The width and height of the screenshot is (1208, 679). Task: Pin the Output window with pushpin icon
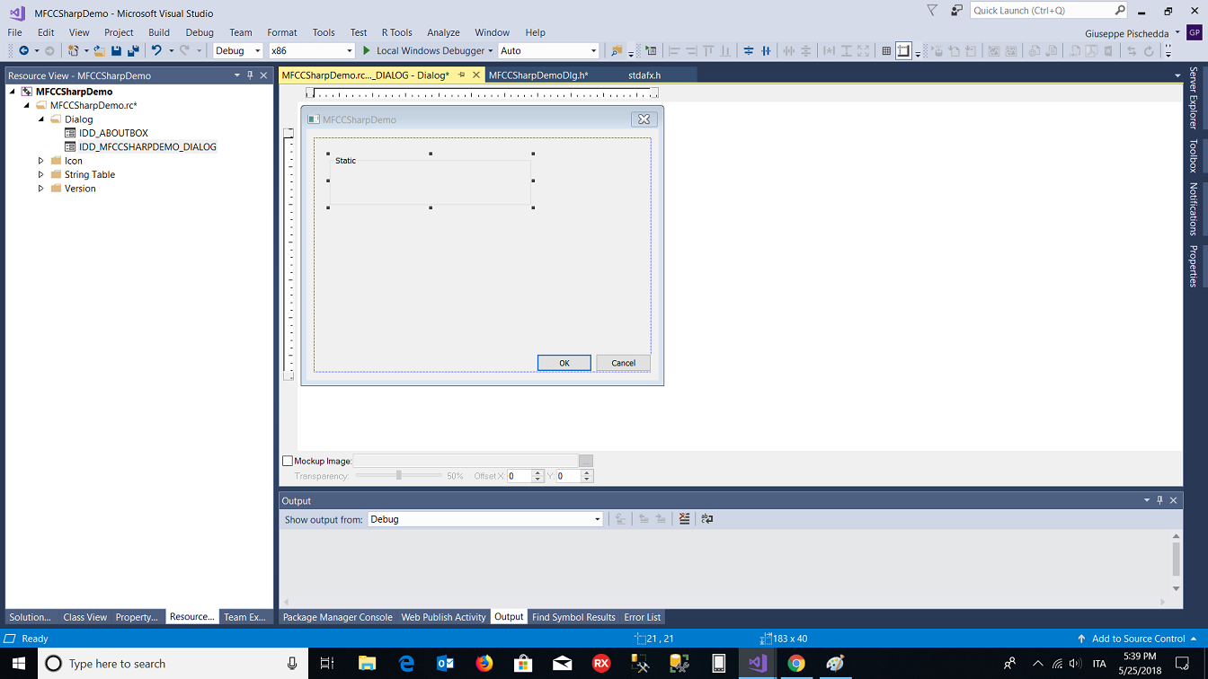(x=1159, y=500)
